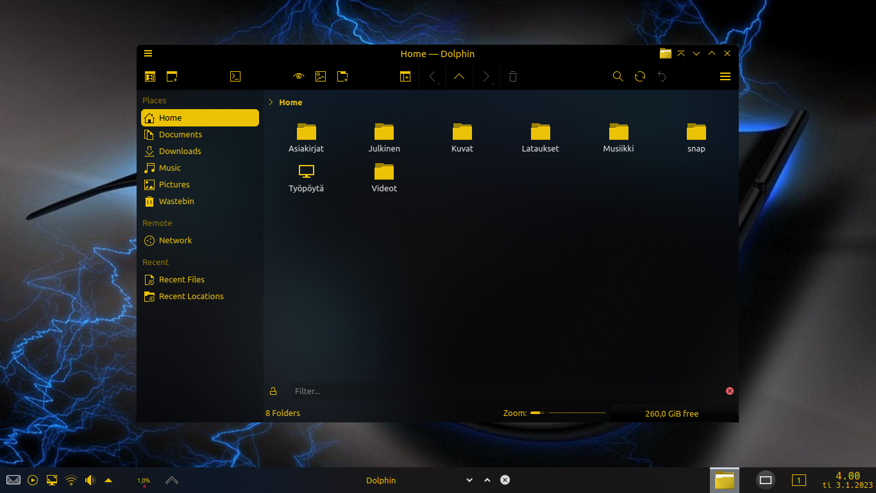Image resolution: width=876 pixels, height=493 pixels.
Task: Open Wastebin in the Places panel
Action: coord(200,201)
